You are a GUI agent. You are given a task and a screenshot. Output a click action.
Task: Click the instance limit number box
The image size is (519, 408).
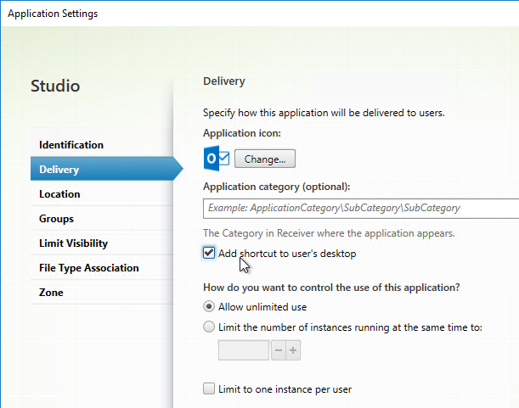coord(244,350)
